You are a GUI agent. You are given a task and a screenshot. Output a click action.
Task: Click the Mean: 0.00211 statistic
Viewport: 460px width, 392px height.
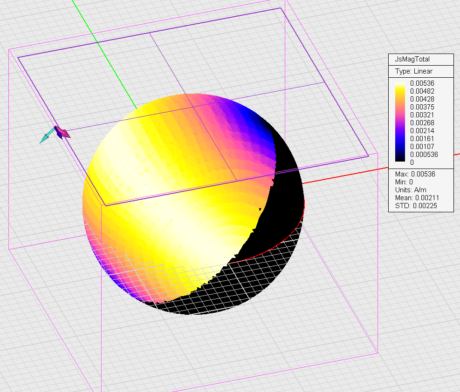[417, 198]
